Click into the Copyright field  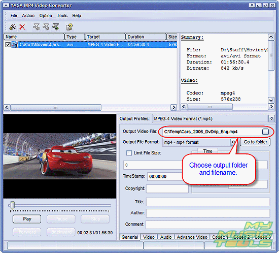167,188
